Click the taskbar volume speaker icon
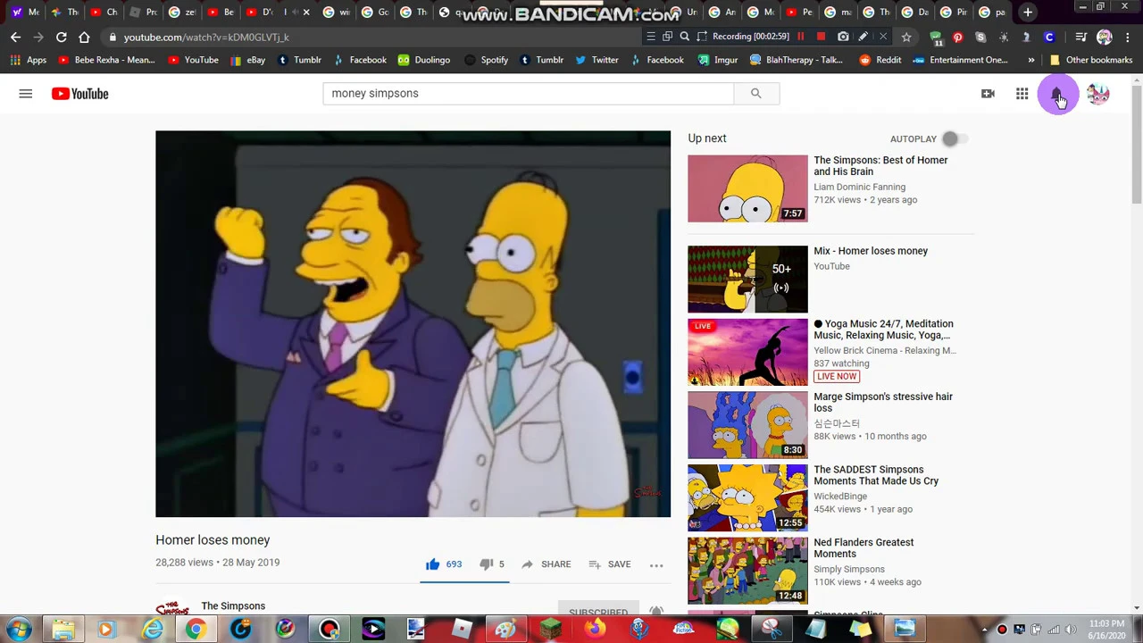 [1071, 630]
